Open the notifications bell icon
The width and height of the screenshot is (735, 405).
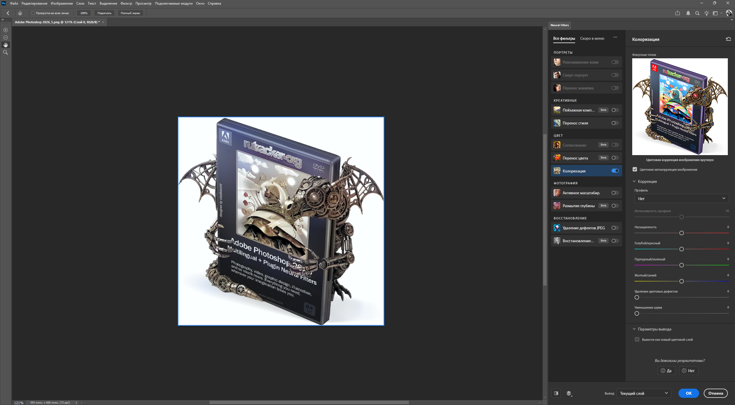[x=688, y=13]
